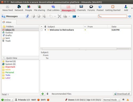This screenshot has height=102, width=133.
Task: Click the DHT status indicator
Action: pyautogui.click(x=48, y=100)
